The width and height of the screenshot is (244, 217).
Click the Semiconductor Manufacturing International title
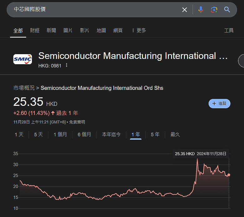click(x=133, y=56)
